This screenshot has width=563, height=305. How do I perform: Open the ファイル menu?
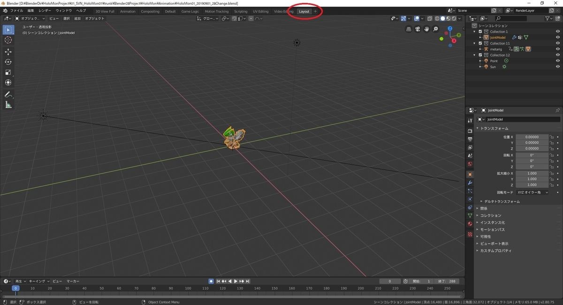(16, 10)
